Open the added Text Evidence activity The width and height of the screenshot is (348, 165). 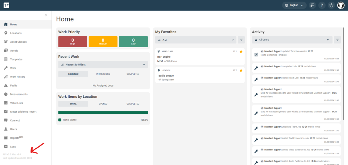296,140
